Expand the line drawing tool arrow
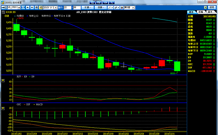 (x=112, y=8)
